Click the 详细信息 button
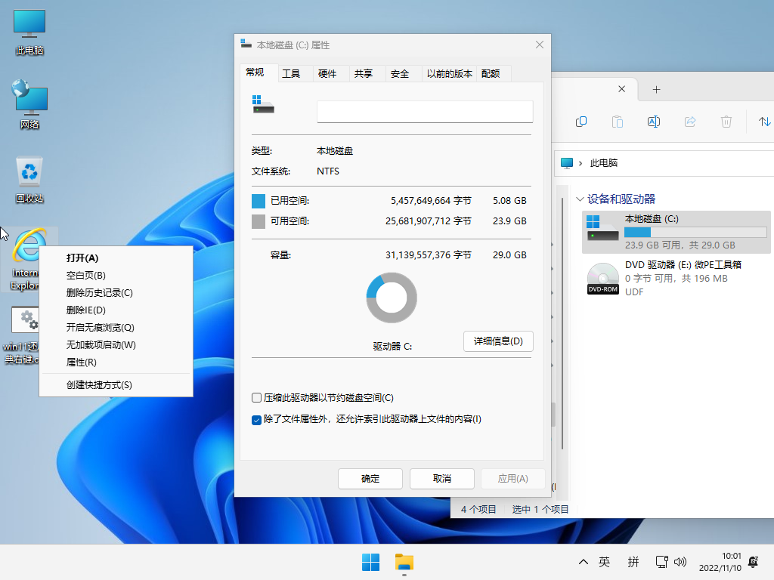The image size is (774, 580). pyautogui.click(x=497, y=341)
